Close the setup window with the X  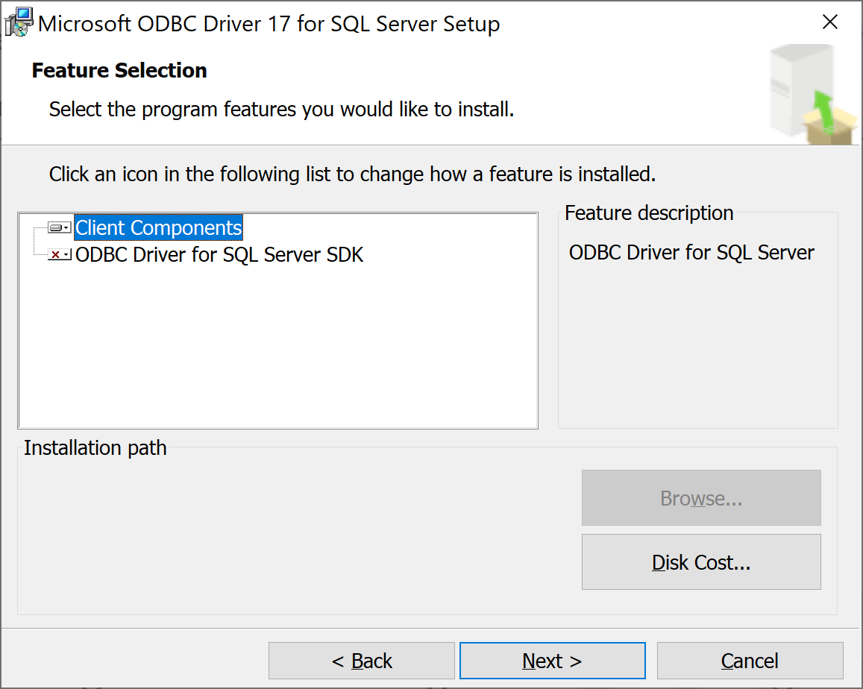tap(830, 22)
